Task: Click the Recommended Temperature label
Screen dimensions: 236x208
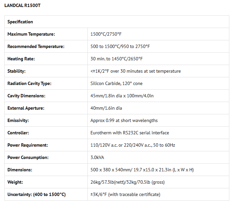Action: pyautogui.click(x=36, y=46)
